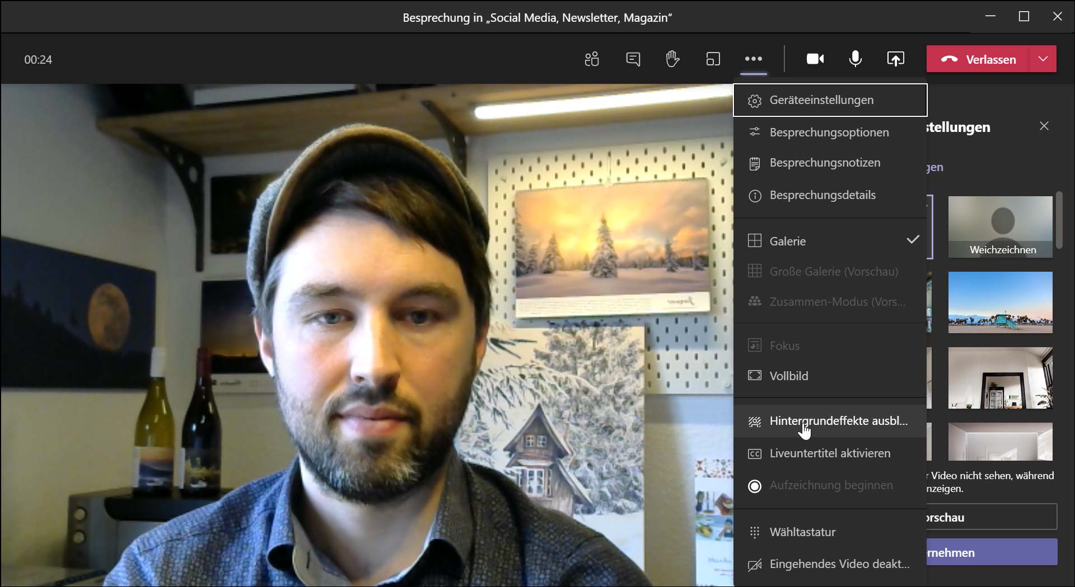
Task: Select the Weichzeichnen background thumbnail
Action: [1000, 226]
